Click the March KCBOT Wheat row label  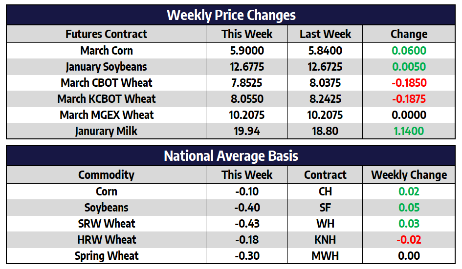106,99
